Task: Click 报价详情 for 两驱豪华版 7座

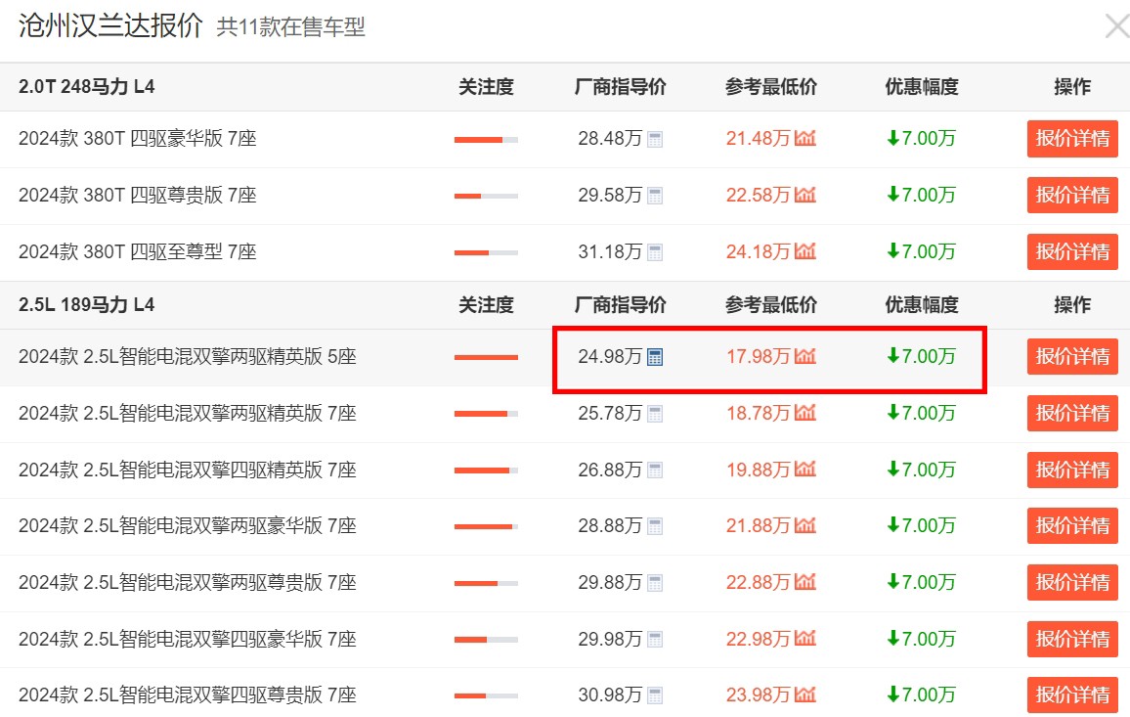Action: pos(1072,526)
